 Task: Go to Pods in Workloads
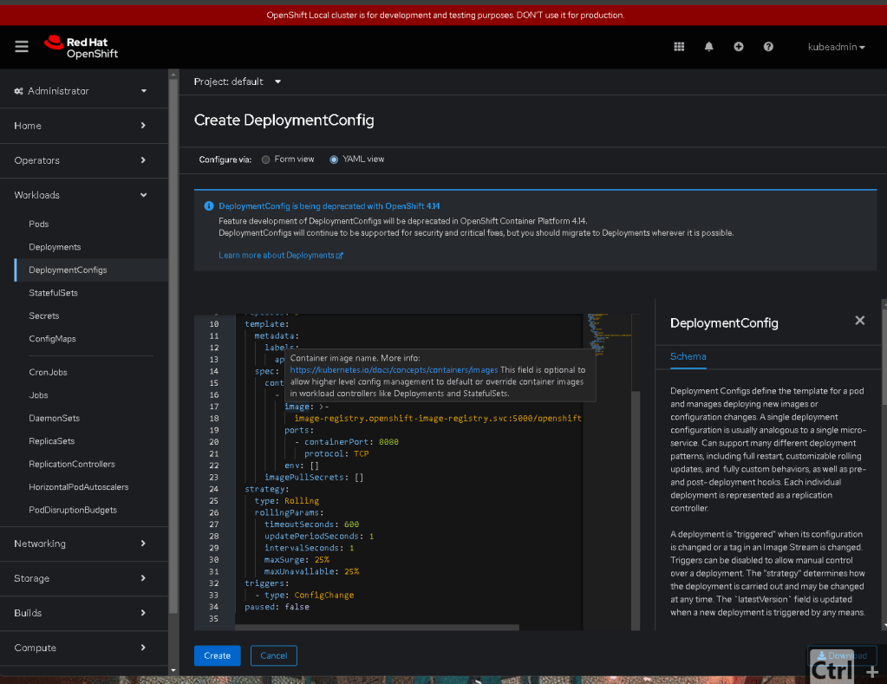click(38, 224)
